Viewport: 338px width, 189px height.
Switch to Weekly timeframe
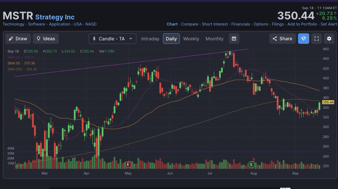coord(191,39)
